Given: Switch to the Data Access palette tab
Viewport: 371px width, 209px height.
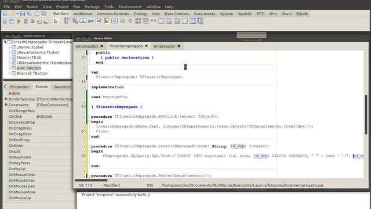Looking at the screenshot, I should coord(205,14).
